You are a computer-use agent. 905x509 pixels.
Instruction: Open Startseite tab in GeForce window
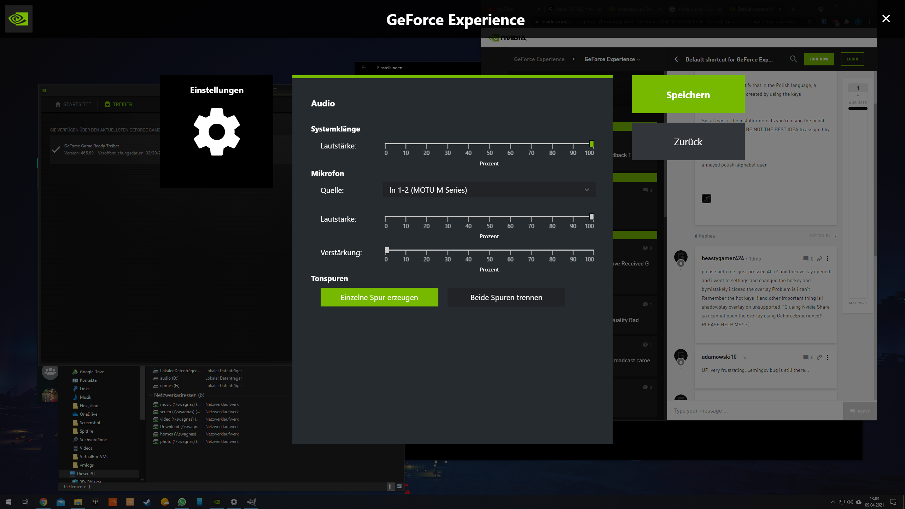[73, 104]
